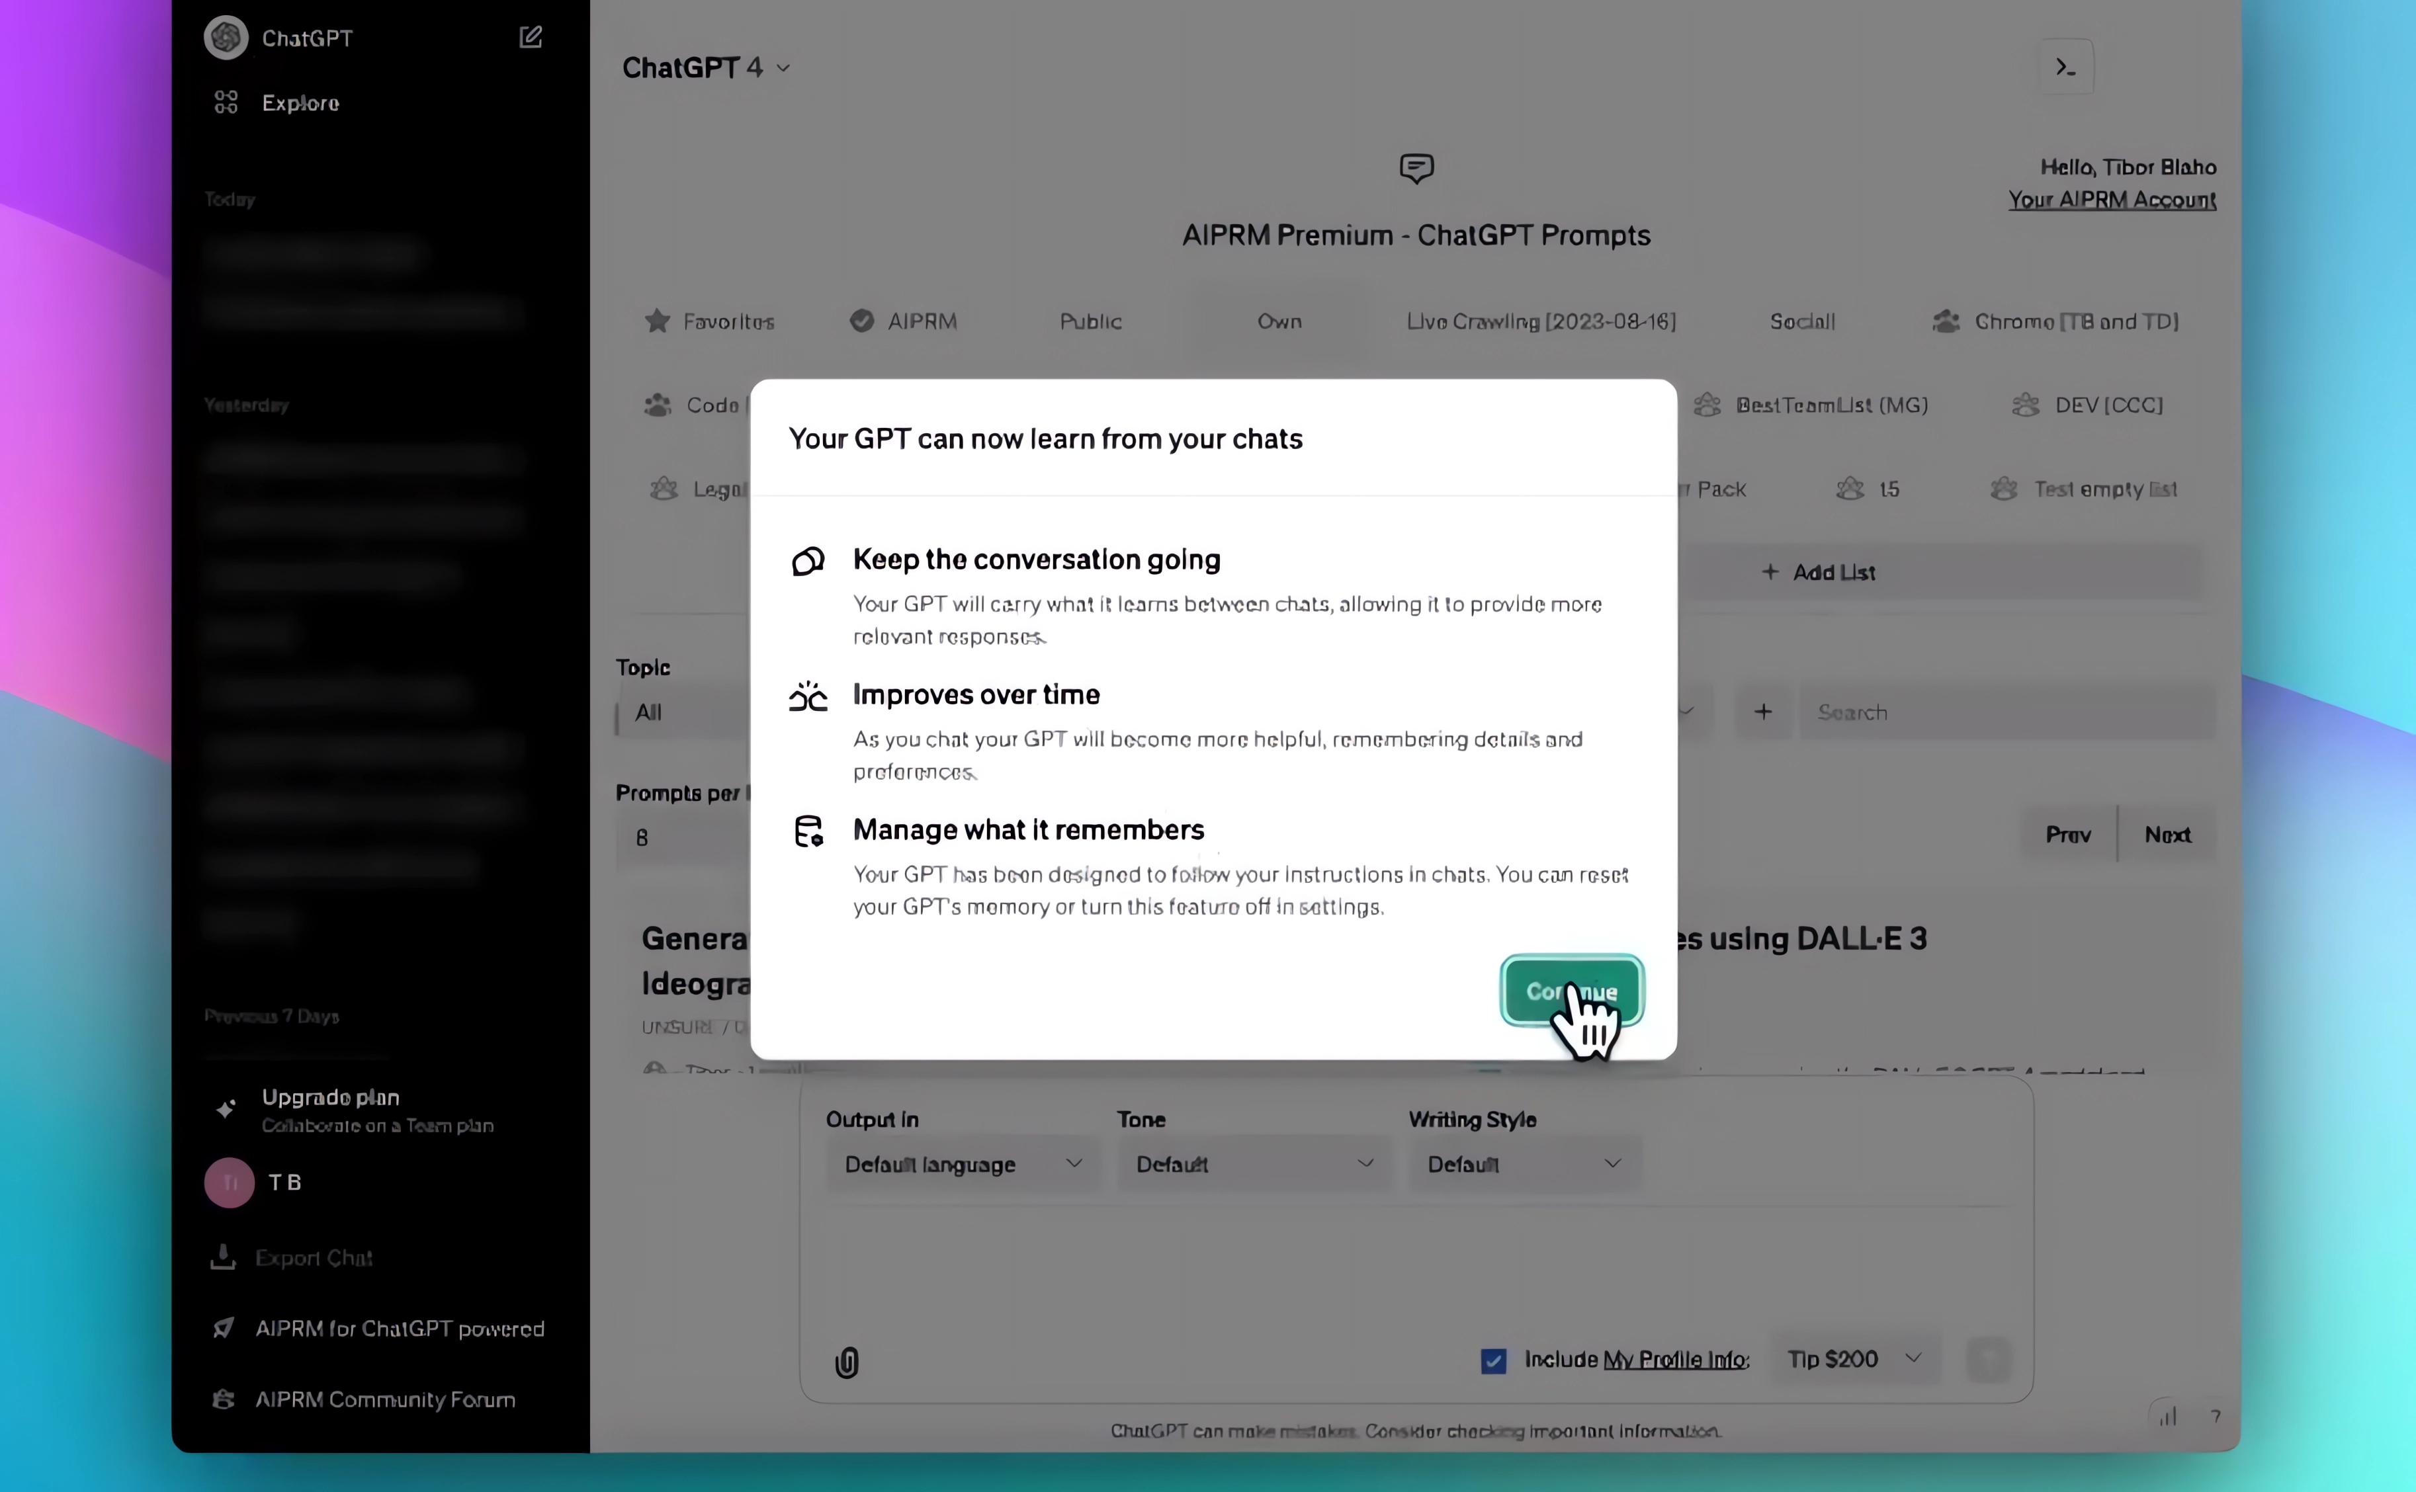This screenshot has width=2416, height=1492.
Task: Click the plus icon beside Search field
Action: click(x=1762, y=712)
